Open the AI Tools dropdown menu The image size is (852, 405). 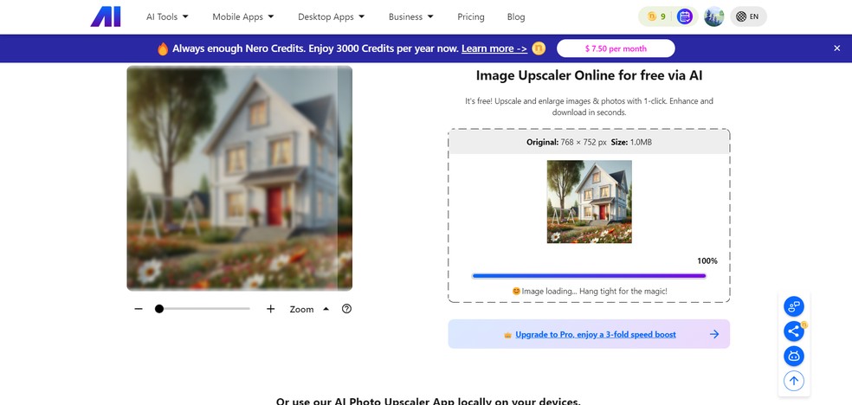[167, 16]
